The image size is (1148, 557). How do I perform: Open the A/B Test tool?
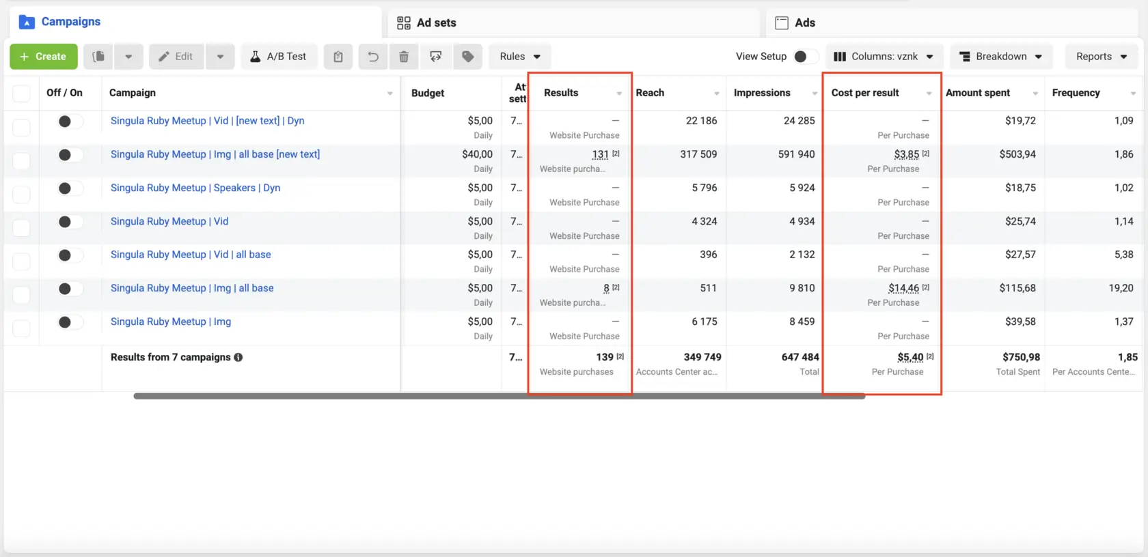pyautogui.click(x=279, y=57)
